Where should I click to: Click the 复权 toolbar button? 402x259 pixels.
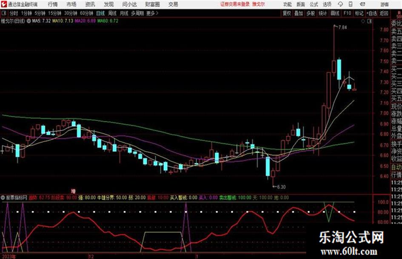tap(287, 13)
